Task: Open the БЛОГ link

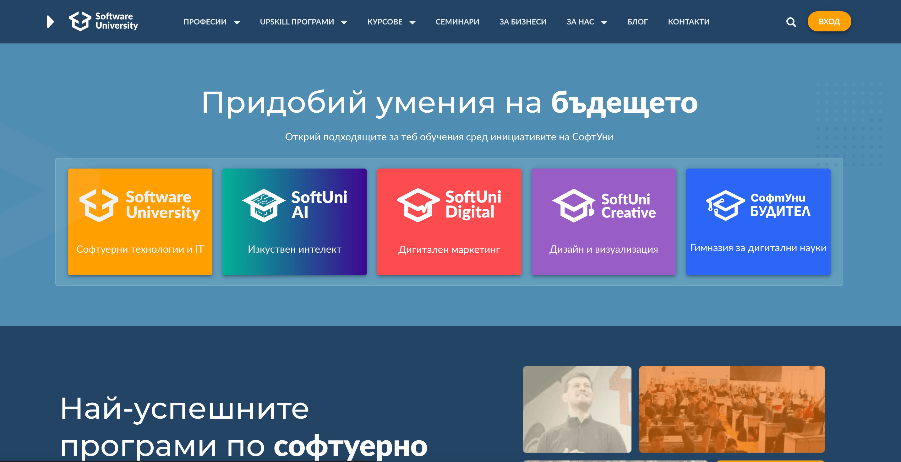Action: point(637,22)
